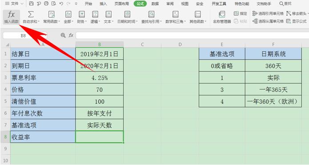
Task: Open the Other Functions (其他函数) dropdown
Action: pos(198,17)
